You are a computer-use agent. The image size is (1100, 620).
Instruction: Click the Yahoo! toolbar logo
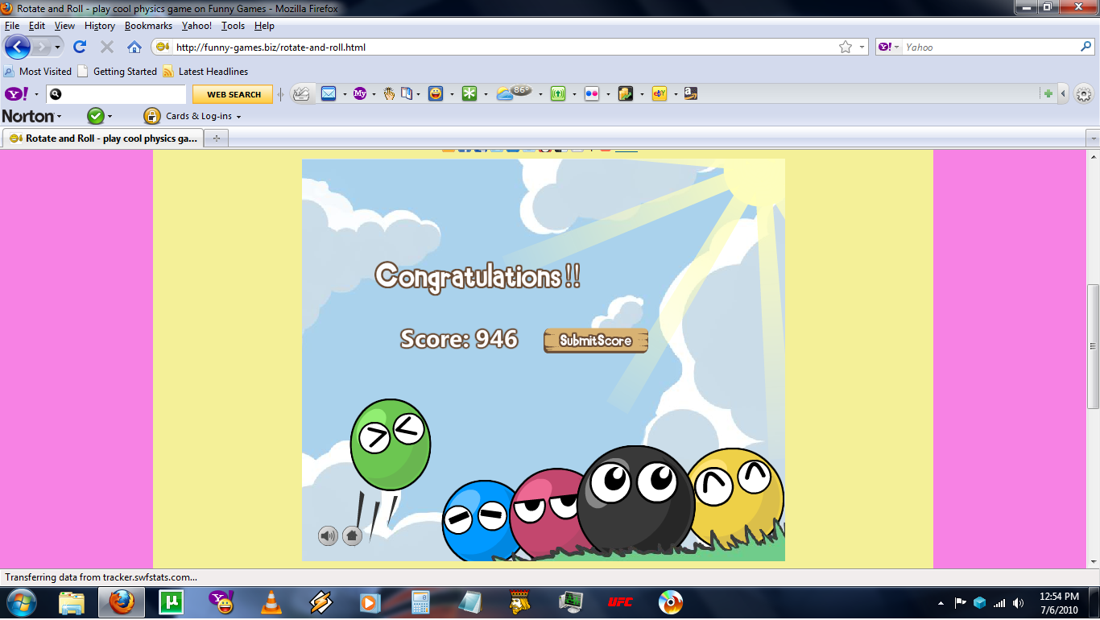(x=16, y=94)
